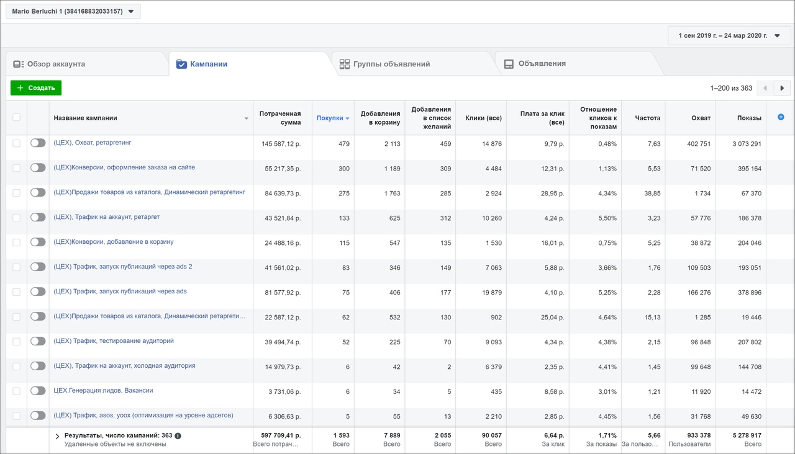Click the Плата за клик (все) header
The height and width of the screenshot is (454, 795).
(543, 118)
